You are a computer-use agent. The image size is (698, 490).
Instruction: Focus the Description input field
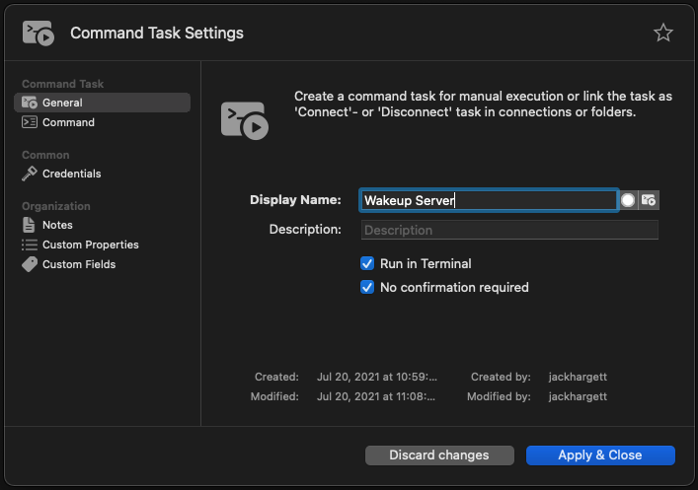[509, 230]
